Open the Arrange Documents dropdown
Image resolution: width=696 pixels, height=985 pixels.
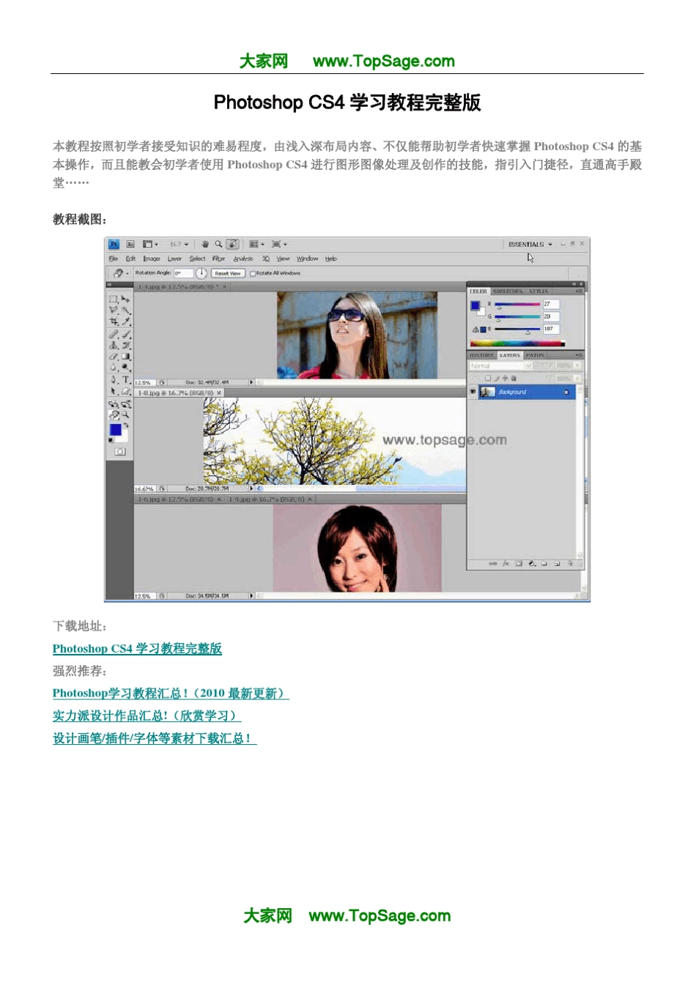[x=256, y=244]
